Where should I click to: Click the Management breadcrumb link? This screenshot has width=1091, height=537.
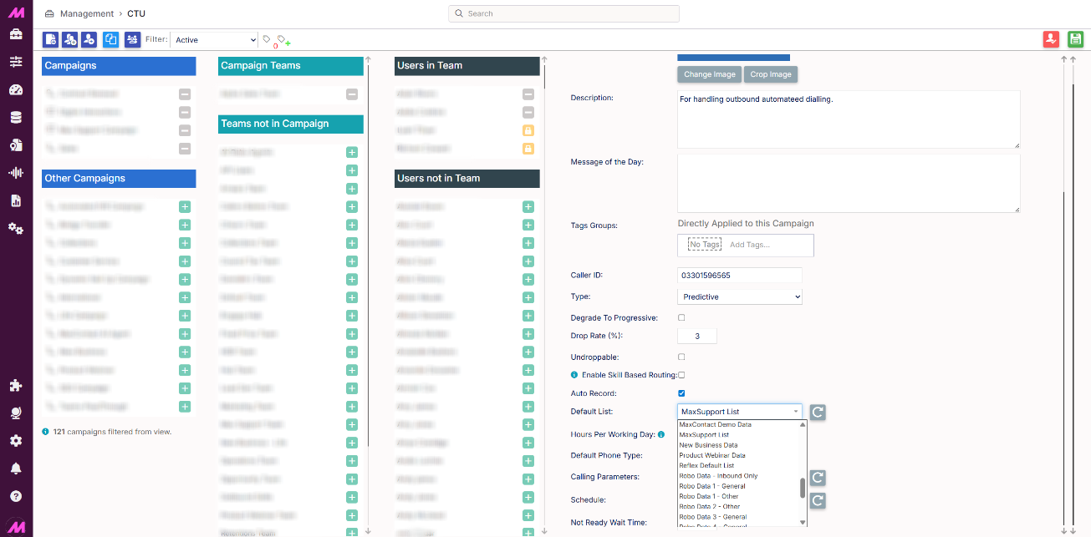click(x=87, y=14)
